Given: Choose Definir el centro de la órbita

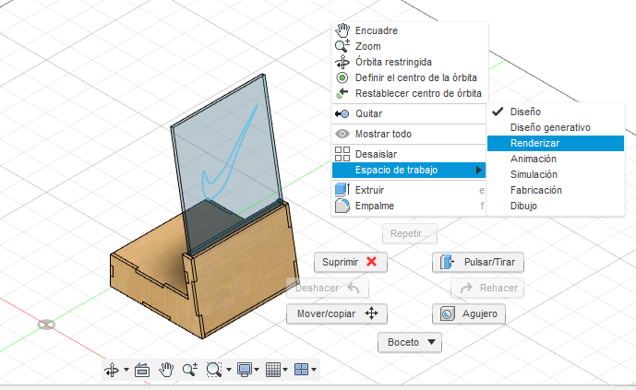Looking at the screenshot, I should click(410, 77).
